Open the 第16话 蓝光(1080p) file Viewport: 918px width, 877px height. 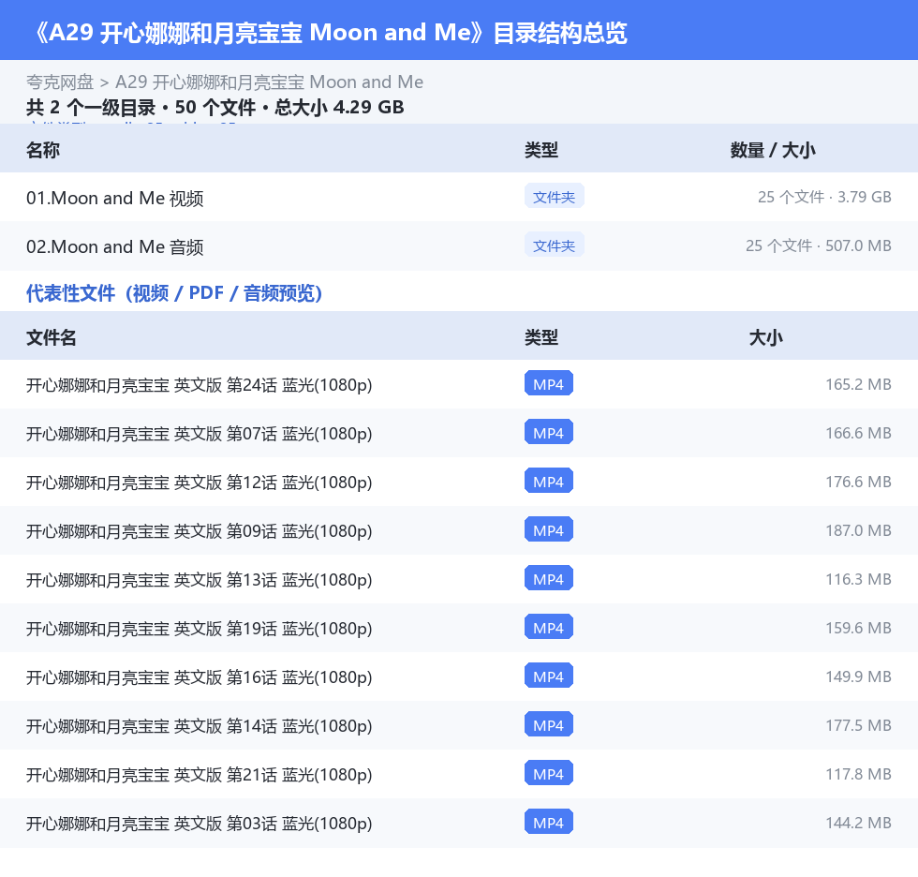click(199, 677)
